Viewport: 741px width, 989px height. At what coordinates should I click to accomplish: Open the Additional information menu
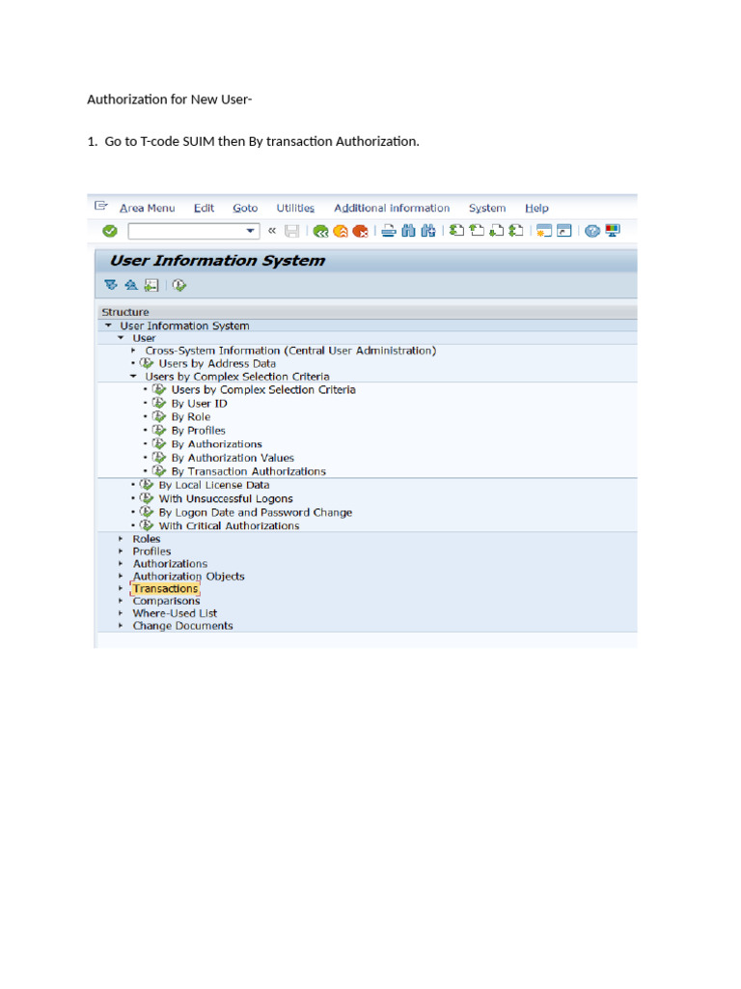point(392,208)
